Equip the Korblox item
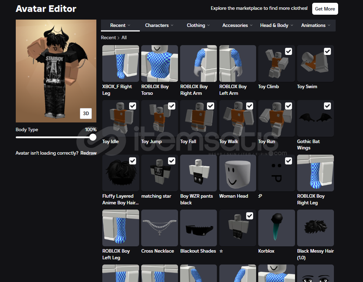Viewport: 363px width, 282px height. pyautogui.click(x=276, y=228)
